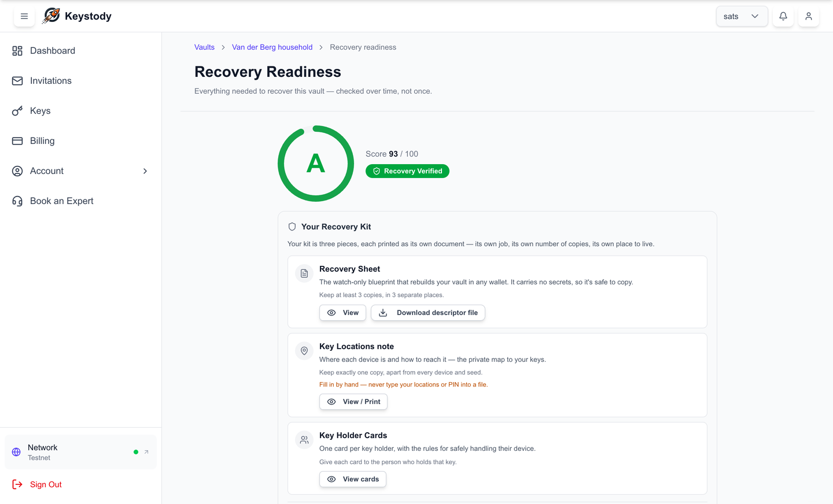Click the Recovery readiness breadcrumb text
This screenshot has height=504, width=833.
363,47
